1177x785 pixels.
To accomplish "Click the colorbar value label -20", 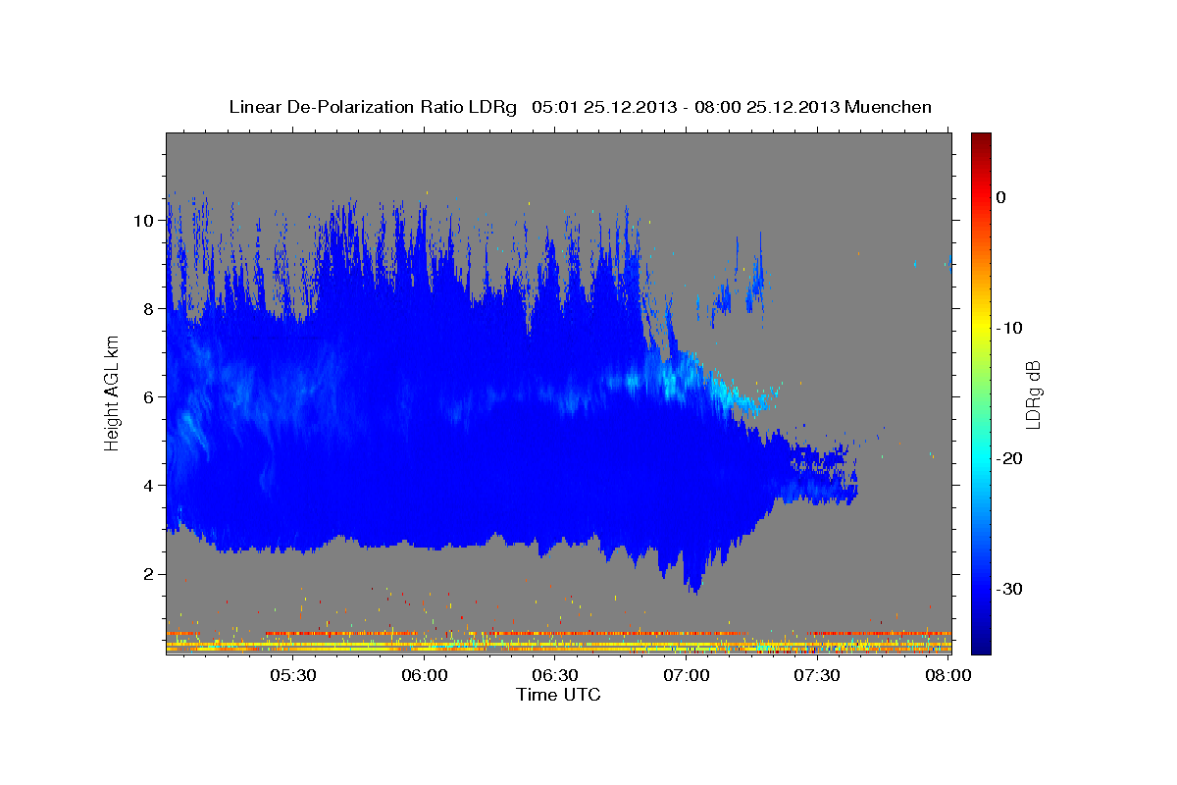I will point(1011,458).
